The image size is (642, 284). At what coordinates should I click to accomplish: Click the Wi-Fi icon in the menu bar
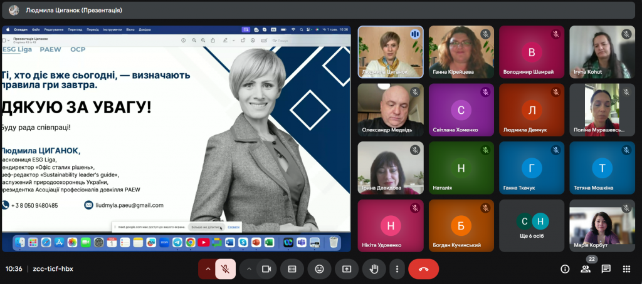coord(293,29)
